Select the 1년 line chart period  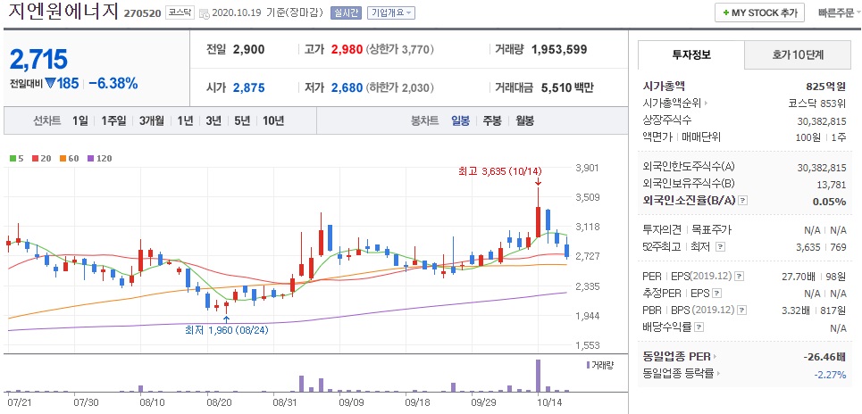pyautogui.click(x=185, y=120)
